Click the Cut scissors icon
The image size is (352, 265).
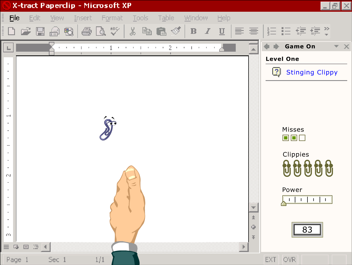pyautogui.click(x=133, y=31)
